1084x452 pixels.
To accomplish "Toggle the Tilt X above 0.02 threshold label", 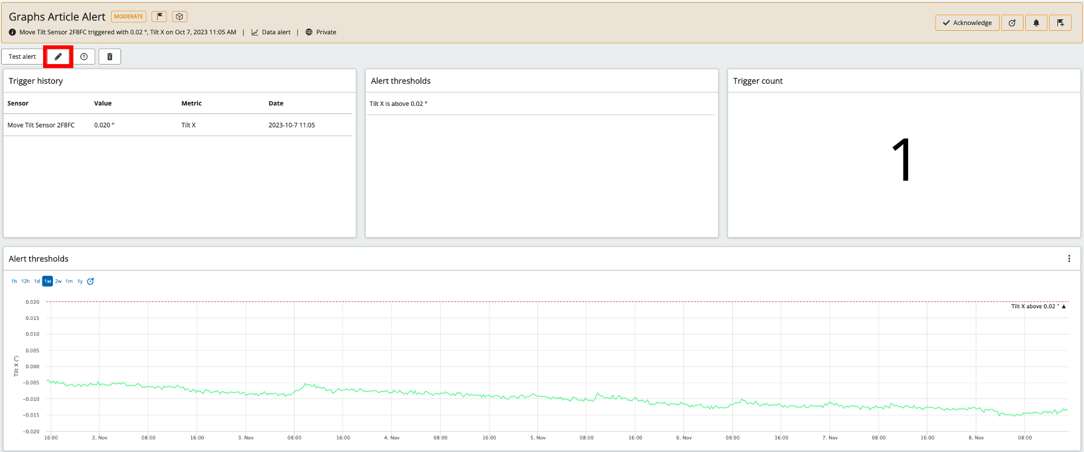I will click(x=1037, y=307).
